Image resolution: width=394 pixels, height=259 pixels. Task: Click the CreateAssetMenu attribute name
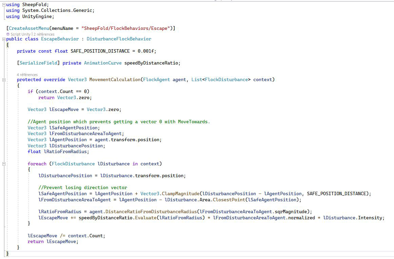[29, 29]
